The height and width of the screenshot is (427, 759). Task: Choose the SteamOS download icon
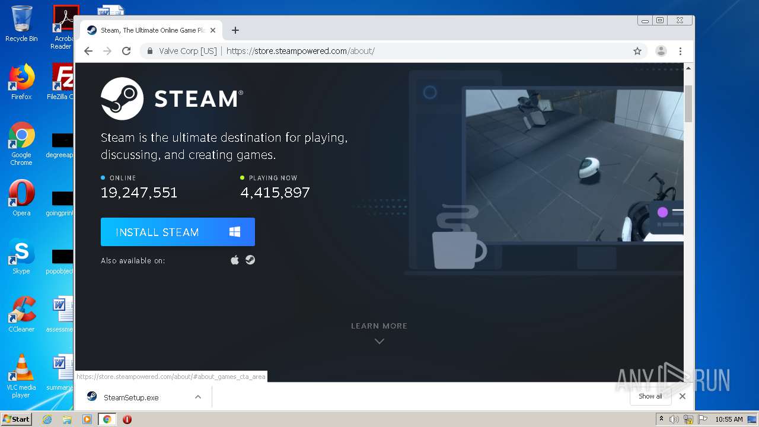[x=250, y=260]
